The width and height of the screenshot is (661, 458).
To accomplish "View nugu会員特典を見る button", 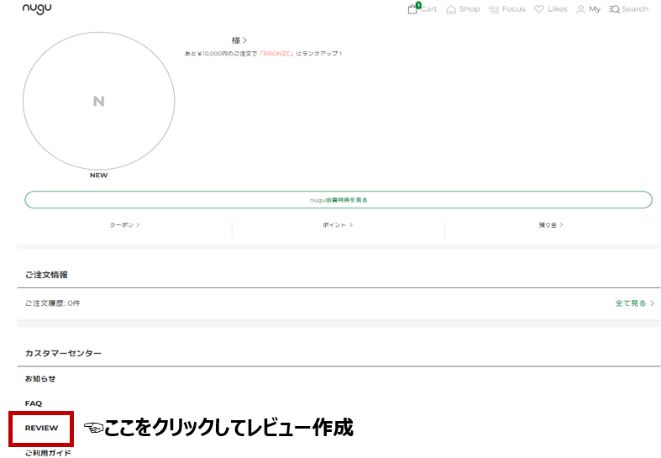I will 338,200.
